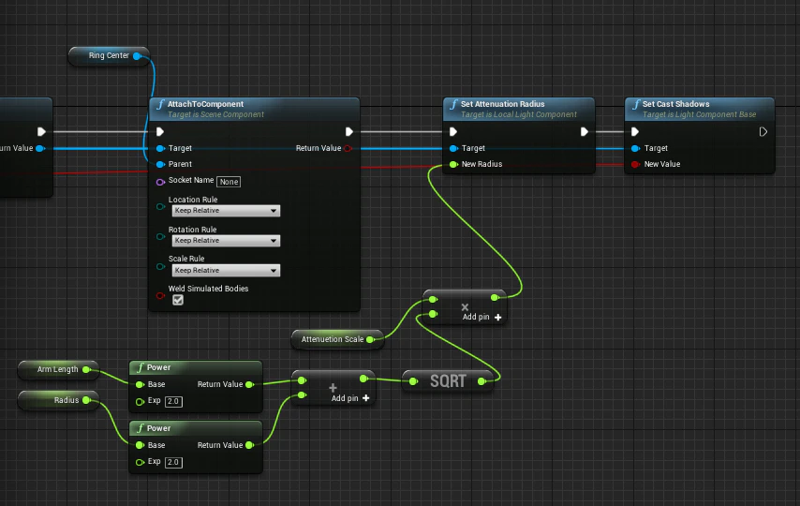Open the Scale Rule dropdown

point(226,270)
